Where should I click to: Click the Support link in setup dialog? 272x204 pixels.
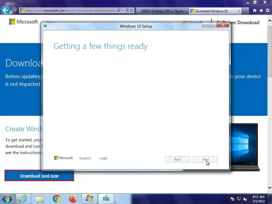pos(85,158)
